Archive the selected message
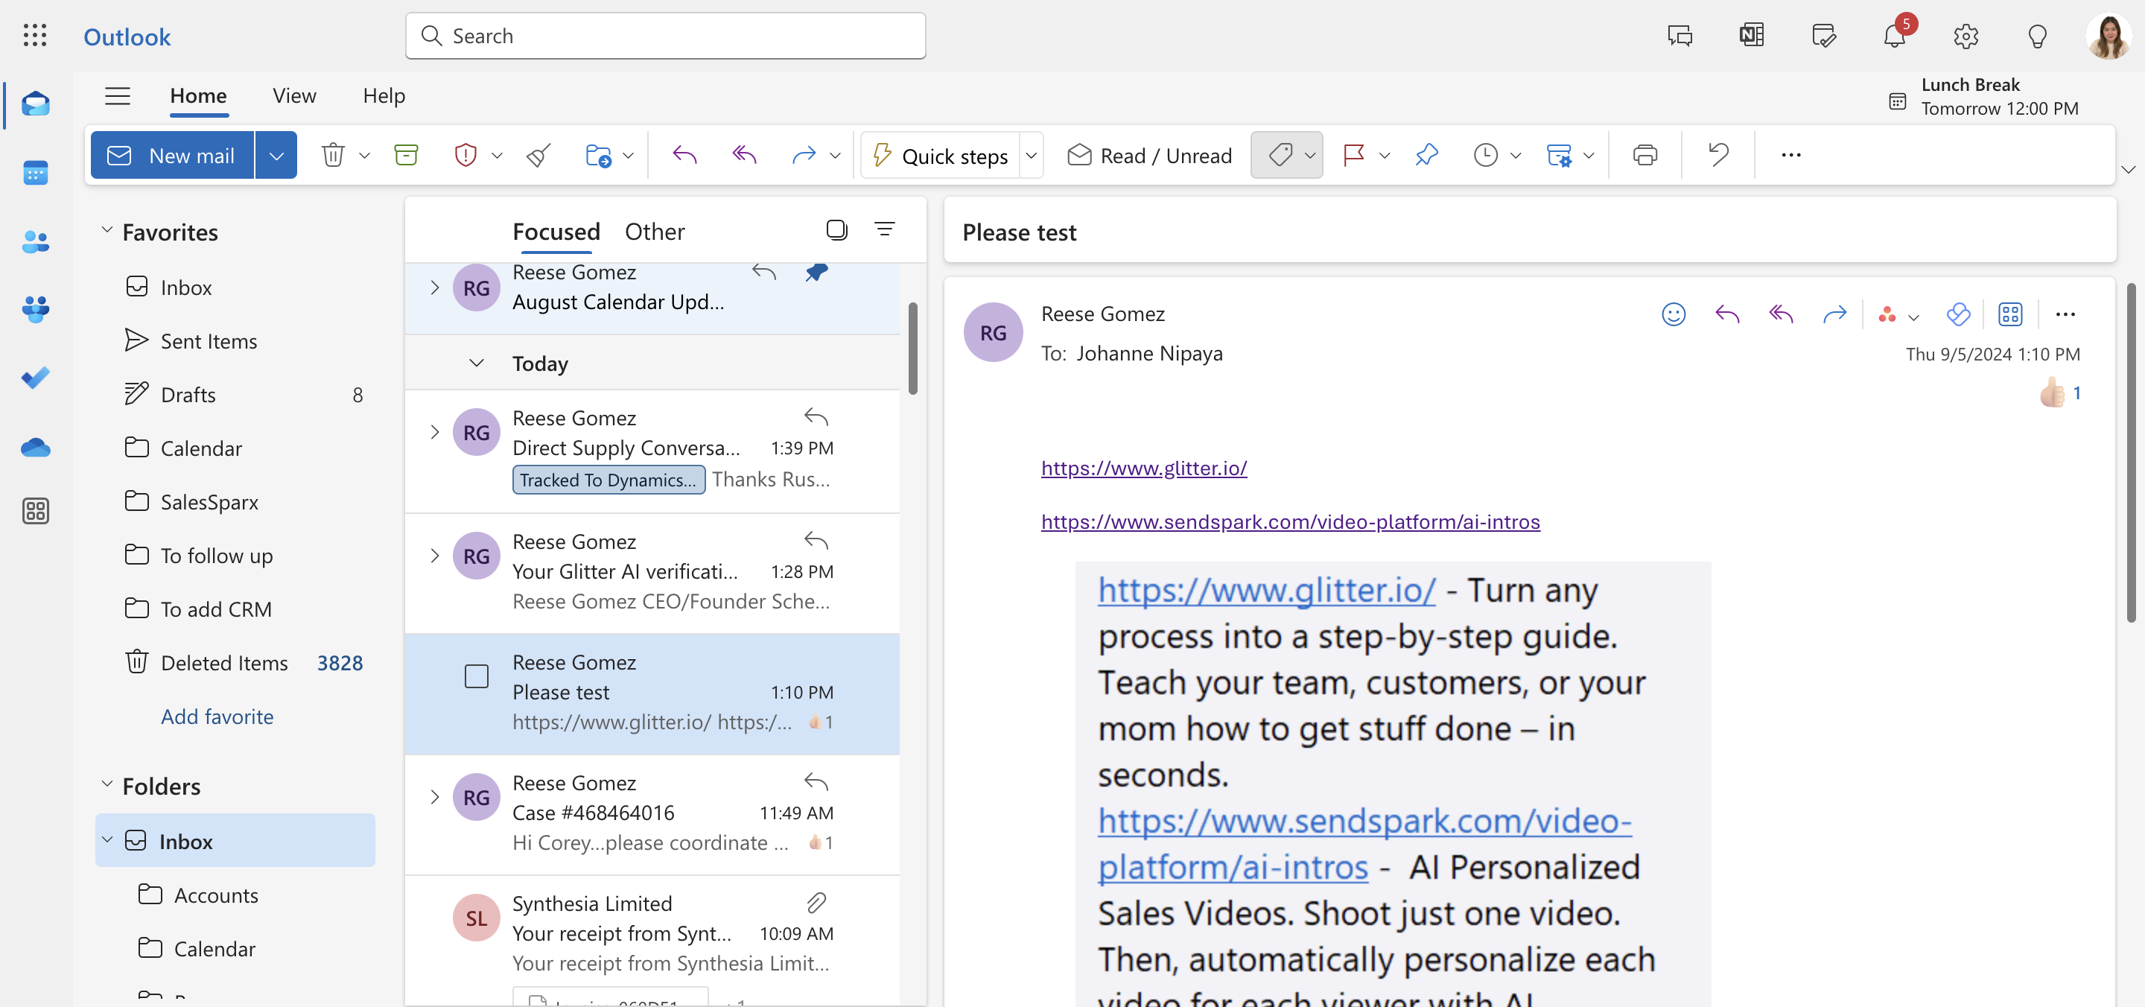Screen dimensions: 2145x1007 tap(407, 155)
